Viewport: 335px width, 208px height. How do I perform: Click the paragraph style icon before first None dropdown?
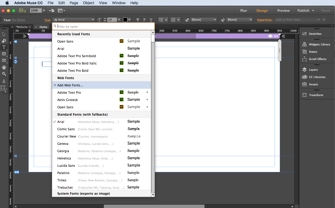click(187, 20)
